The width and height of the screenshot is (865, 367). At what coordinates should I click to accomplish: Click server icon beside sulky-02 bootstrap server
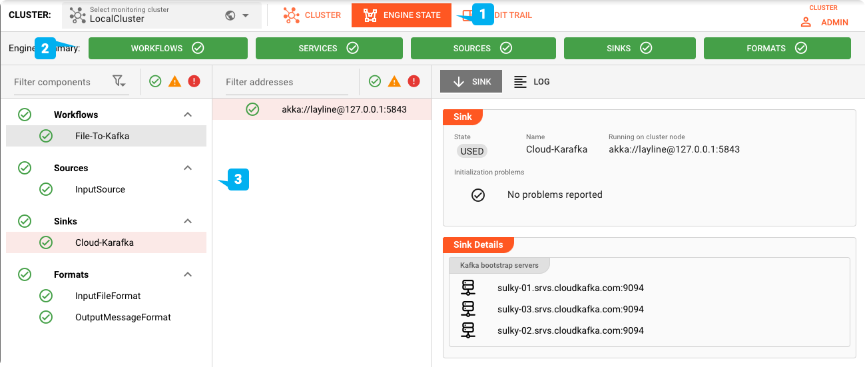[x=468, y=330]
